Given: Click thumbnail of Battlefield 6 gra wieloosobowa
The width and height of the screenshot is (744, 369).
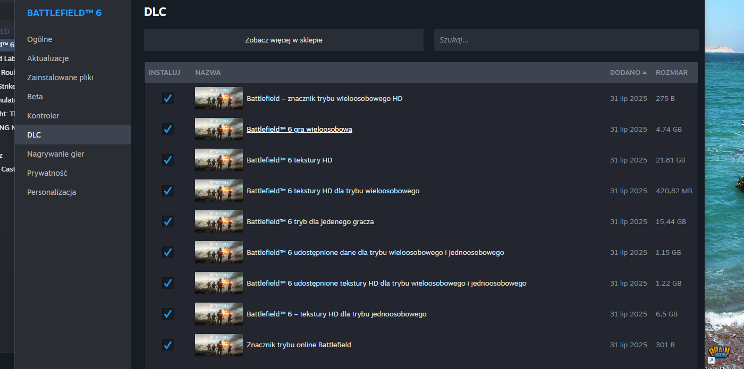Looking at the screenshot, I should point(219,129).
